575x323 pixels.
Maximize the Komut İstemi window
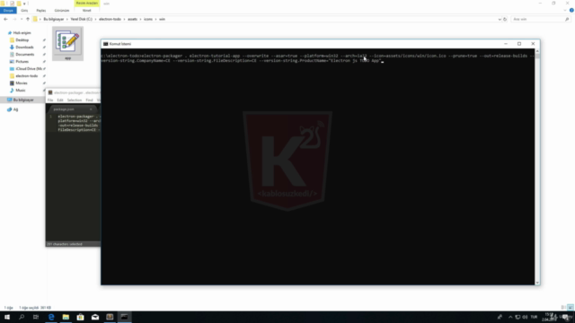519,44
